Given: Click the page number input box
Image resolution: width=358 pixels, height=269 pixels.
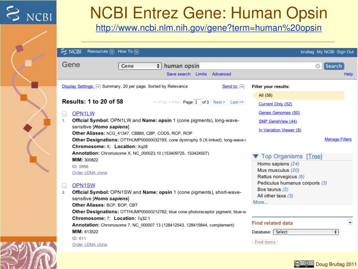Looking at the screenshot, I should click(x=197, y=102).
